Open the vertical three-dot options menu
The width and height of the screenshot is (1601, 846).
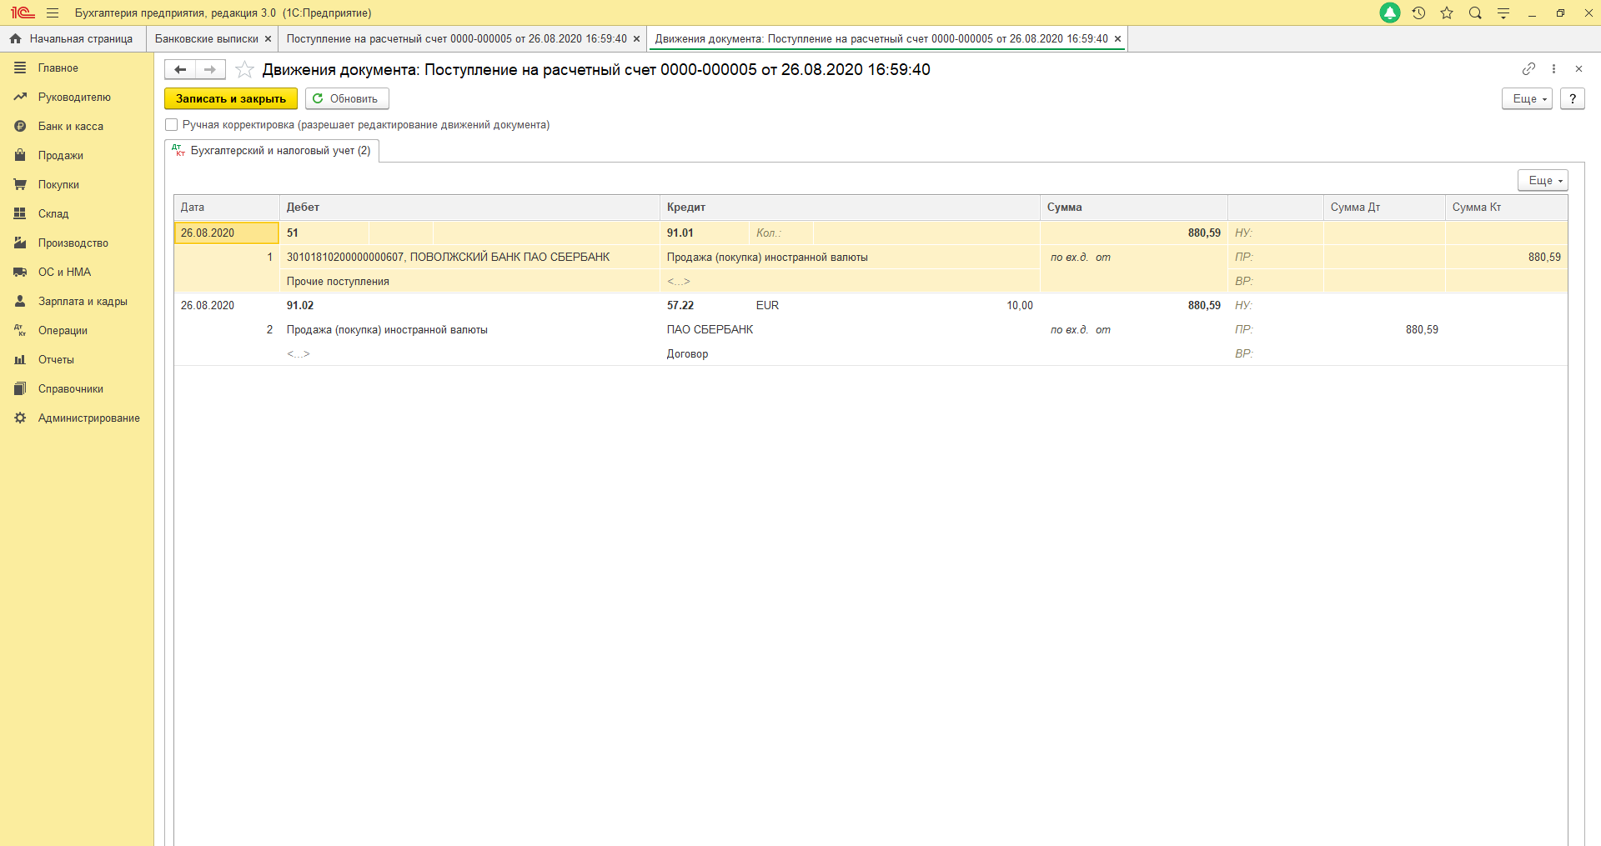pyautogui.click(x=1553, y=69)
